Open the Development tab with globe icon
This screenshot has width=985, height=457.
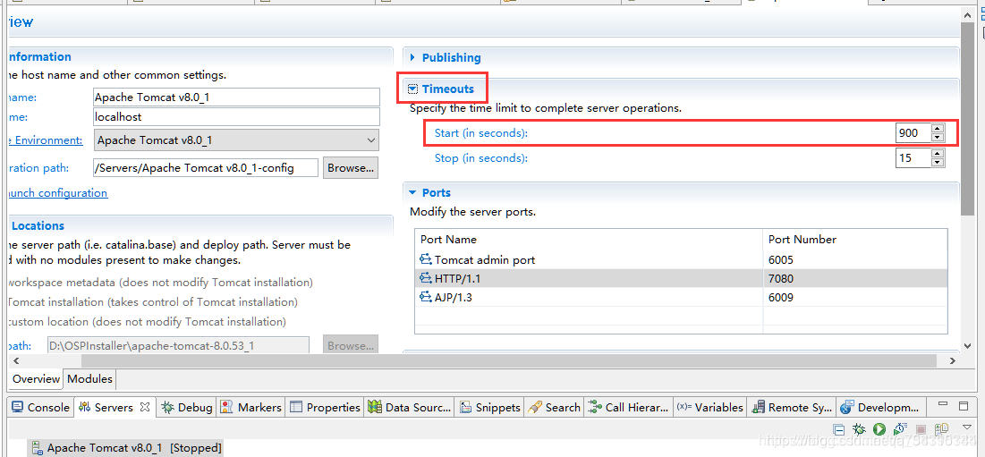(880, 408)
